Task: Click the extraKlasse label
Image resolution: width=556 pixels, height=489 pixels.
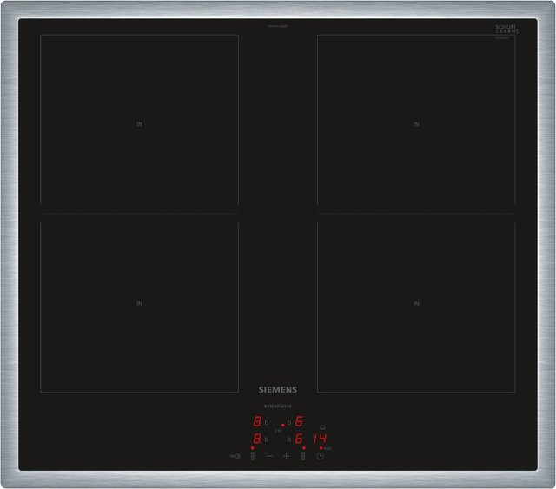Action: (x=278, y=406)
